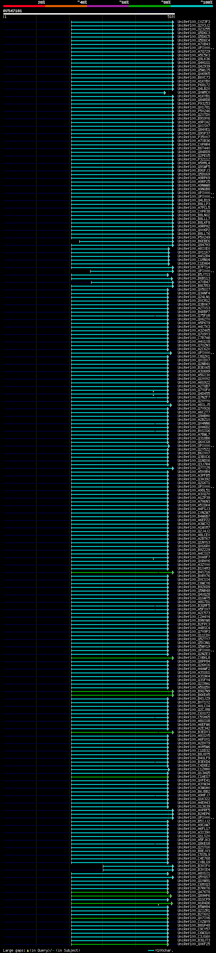
Task: Click the green alignment bar of Q0KF25
Action: pyautogui.click(x=120, y=945)
